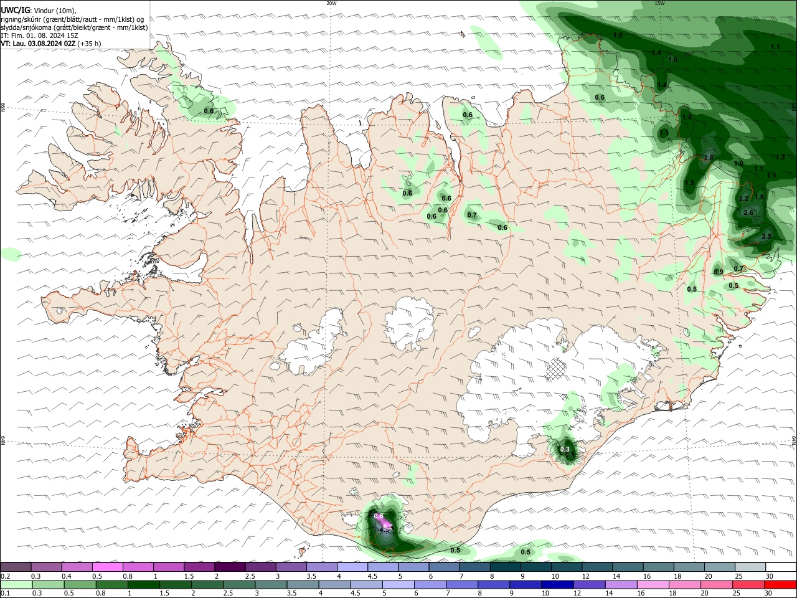
Task: Click the white 30 swatch in upper legend row
Action: (x=781, y=567)
